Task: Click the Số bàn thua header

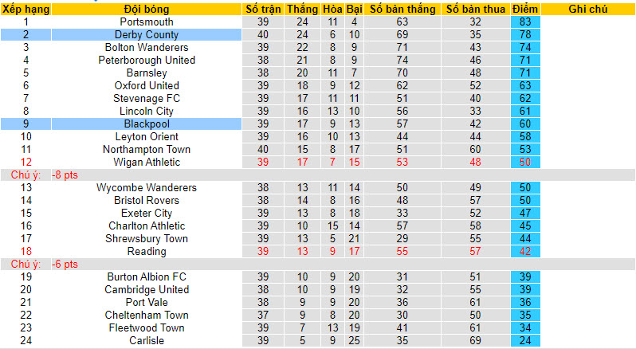Action: click(x=475, y=9)
